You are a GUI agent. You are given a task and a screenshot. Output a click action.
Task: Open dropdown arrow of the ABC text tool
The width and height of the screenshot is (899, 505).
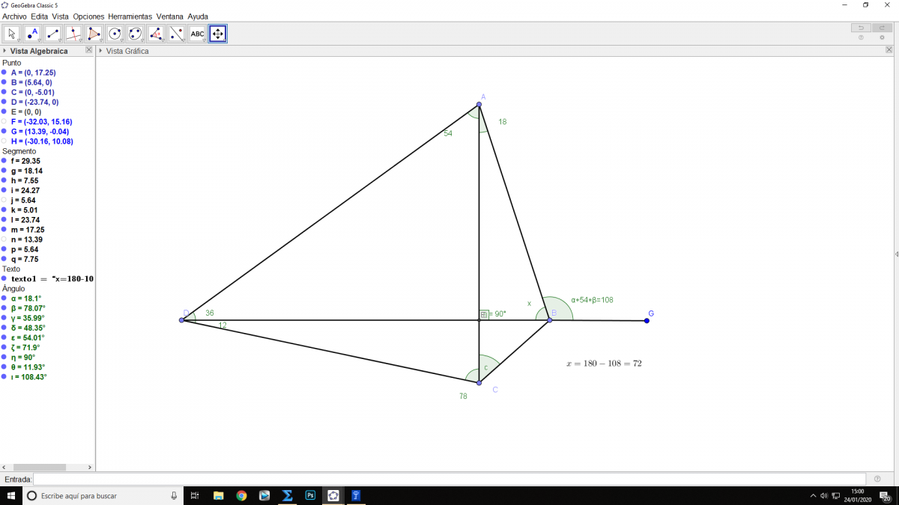point(204,40)
